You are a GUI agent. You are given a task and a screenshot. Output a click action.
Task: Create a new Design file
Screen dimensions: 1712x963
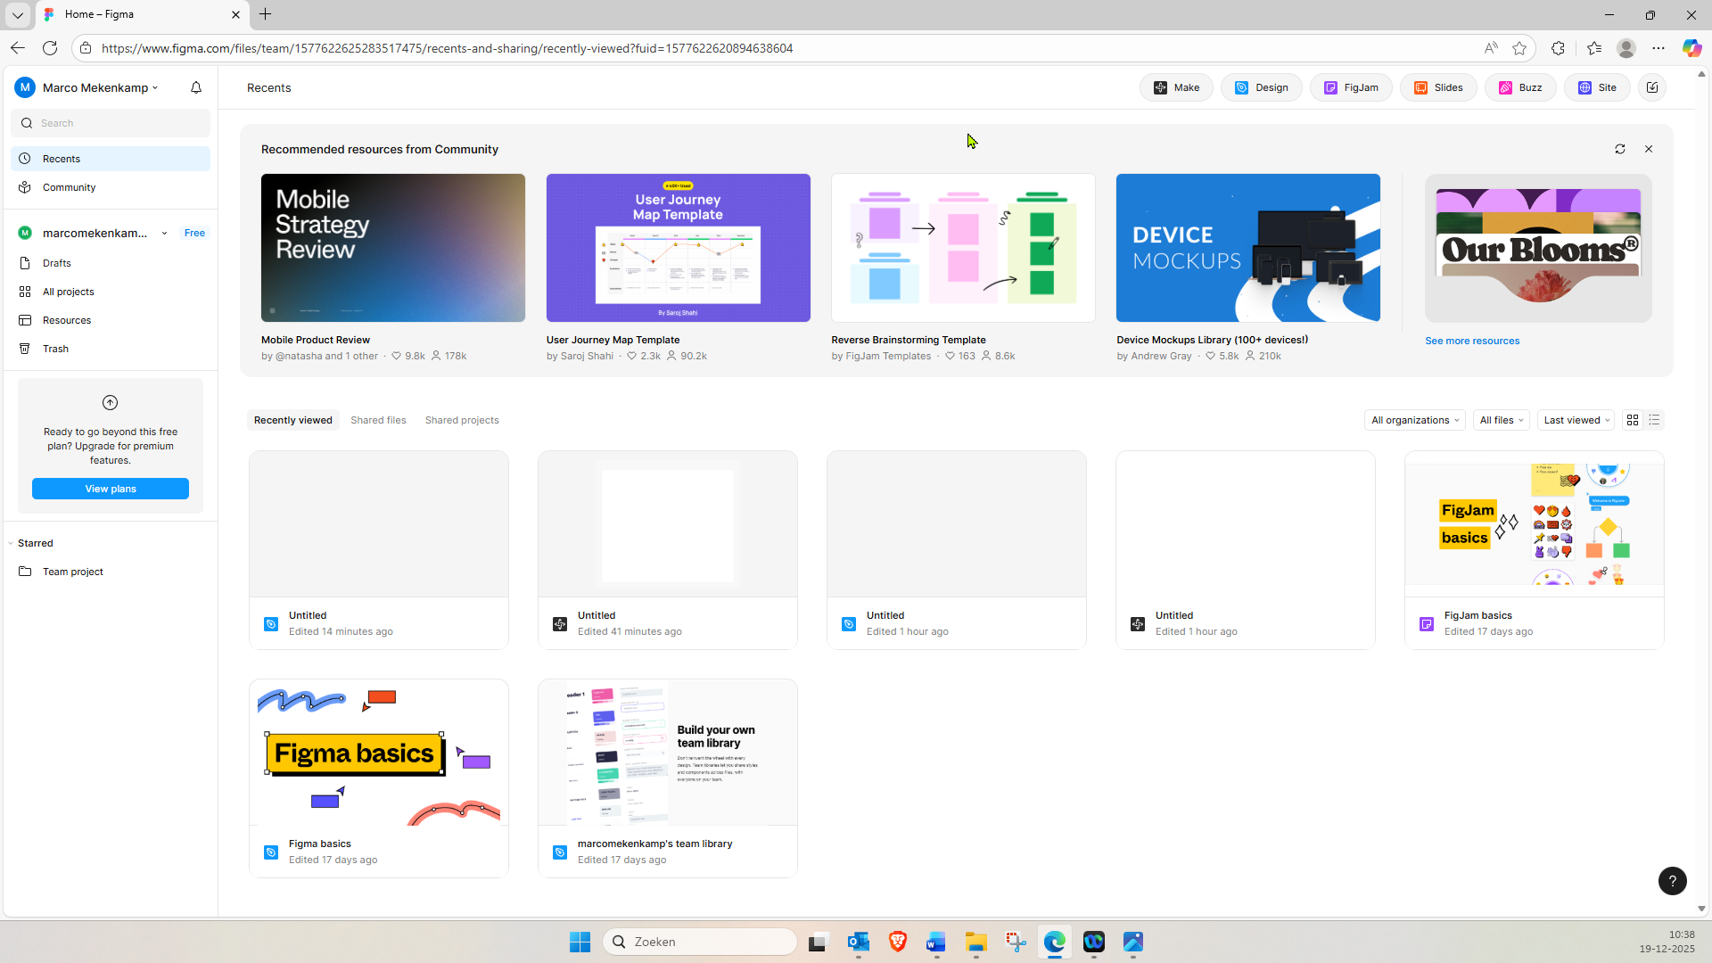click(x=1262, y=87)
